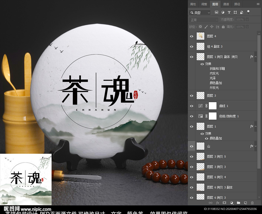Click the fx badge on 图层 1 row
This screenshot has width=262, height=214.
point(252,126)
